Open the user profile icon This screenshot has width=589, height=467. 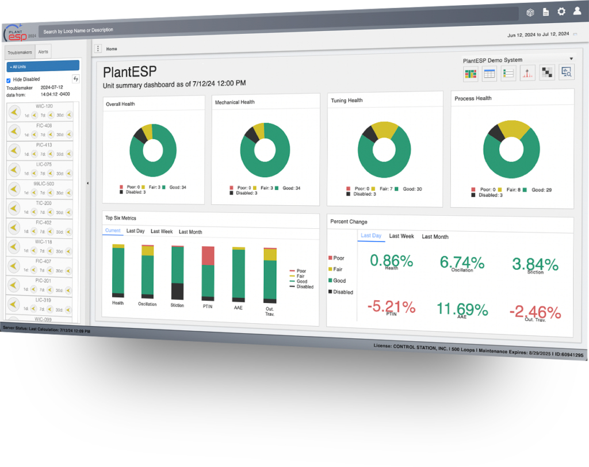click(x=577, y=10)
